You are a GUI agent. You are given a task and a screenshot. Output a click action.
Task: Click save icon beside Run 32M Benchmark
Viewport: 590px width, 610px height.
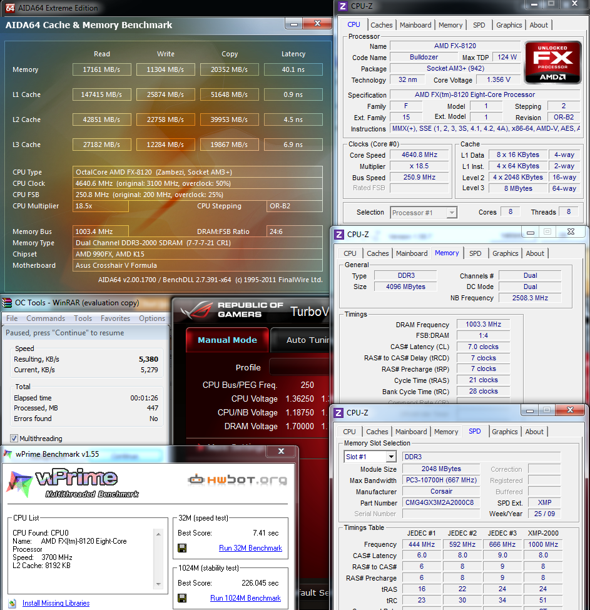[182, 548]
